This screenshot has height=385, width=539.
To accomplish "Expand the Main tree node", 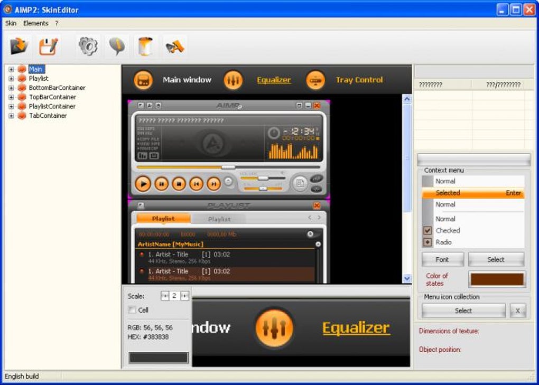I will pyautogui.click(x=11, y=69).
